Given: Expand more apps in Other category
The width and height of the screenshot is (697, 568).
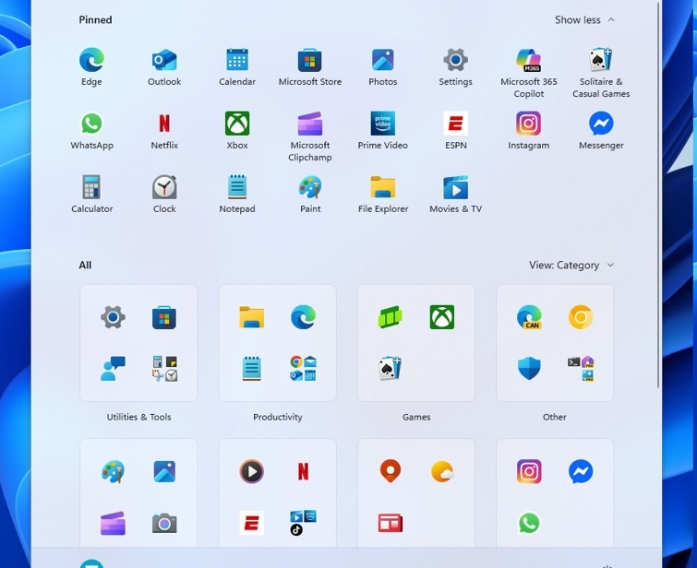Looking at the screenshot, I should click(581, 368).
